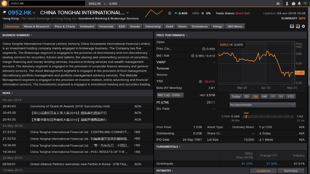Screen dimensions: 310x174
Task: Open the book guide icon
Action: (292, 26)
